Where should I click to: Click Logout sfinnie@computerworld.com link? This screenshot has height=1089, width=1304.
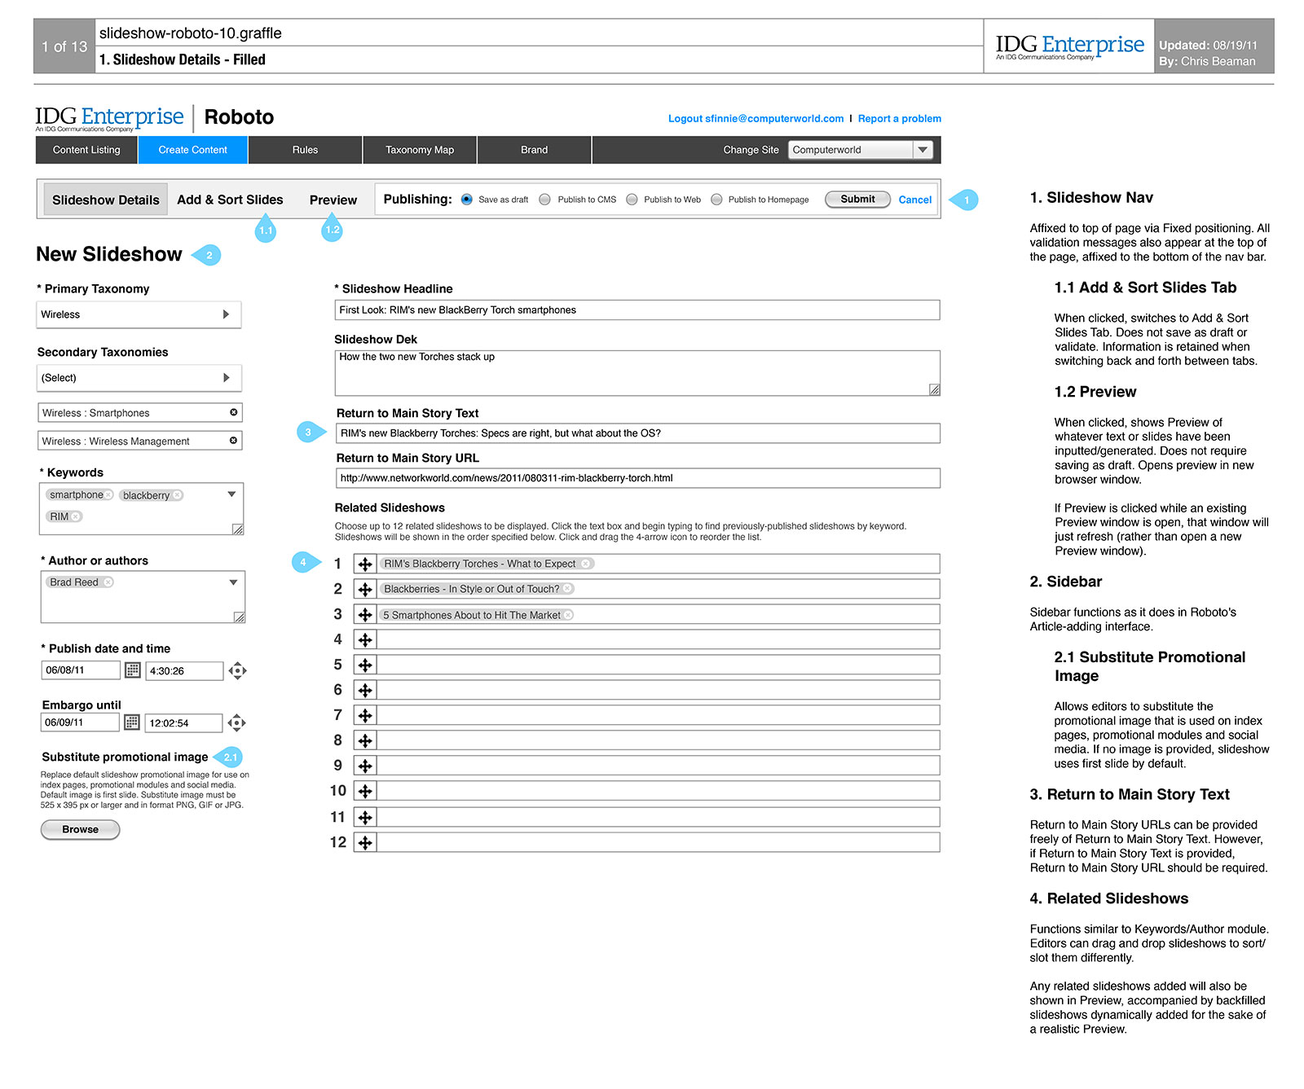tap(756, 119)
